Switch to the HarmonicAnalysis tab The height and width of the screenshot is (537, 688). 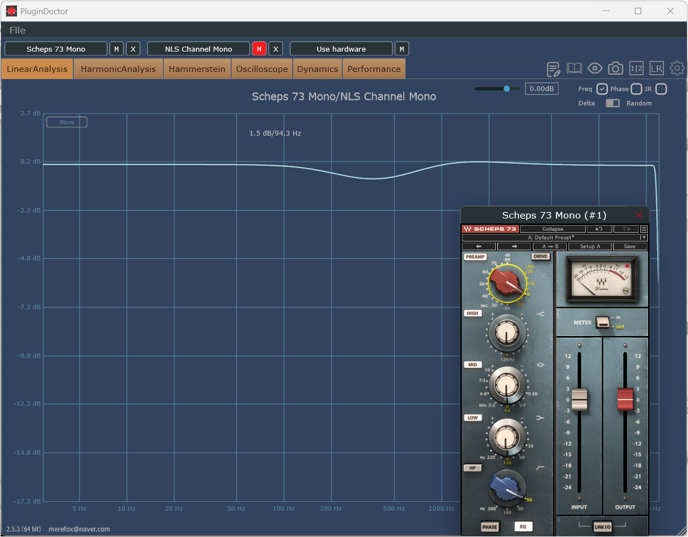119,69
